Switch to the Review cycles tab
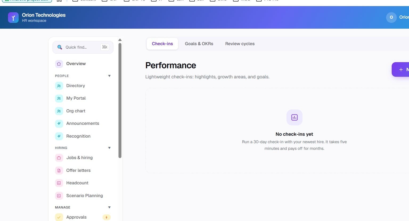 [x=240, y=44]
